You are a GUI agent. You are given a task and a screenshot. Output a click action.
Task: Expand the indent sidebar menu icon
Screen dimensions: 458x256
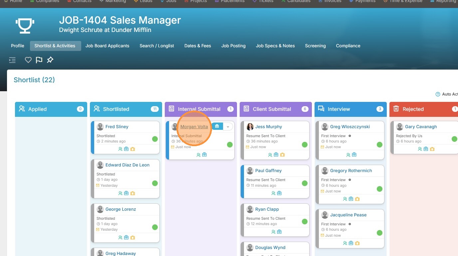(12, 60)
